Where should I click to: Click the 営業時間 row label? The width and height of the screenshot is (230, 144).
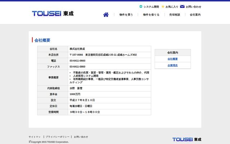coord(54,112)
